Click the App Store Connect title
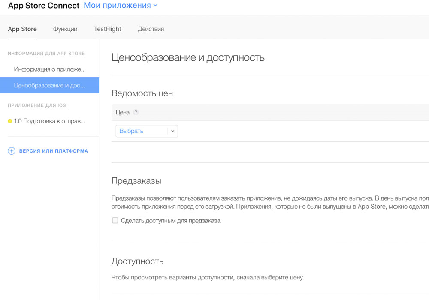429x300 pixels. 44,6
